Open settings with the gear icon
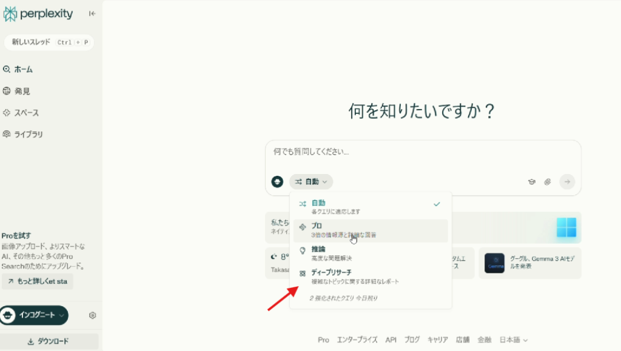 pyautogui.click(x=93, y=315)
